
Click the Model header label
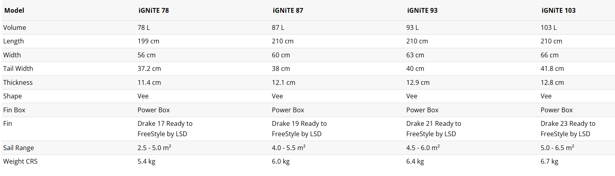pos(14,10)
